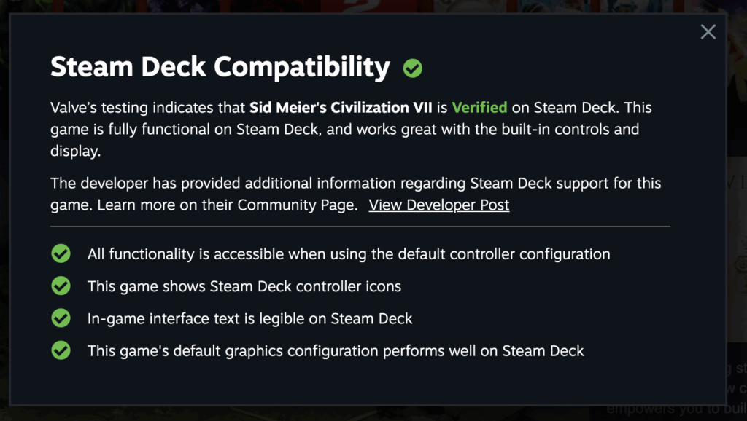Viewport: 747px width, 421px height.
Task: Open the View Developer Post link
Action: 438,205
